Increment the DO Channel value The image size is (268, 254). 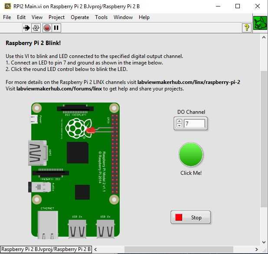179,121
